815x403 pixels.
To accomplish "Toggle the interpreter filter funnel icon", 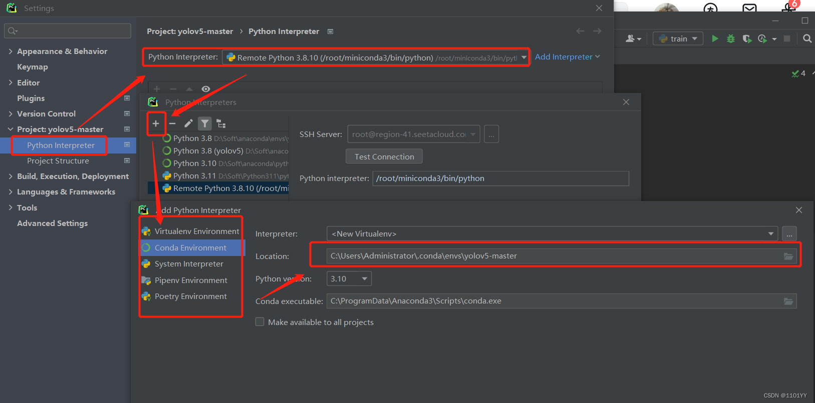I will (x=205, y=123).
